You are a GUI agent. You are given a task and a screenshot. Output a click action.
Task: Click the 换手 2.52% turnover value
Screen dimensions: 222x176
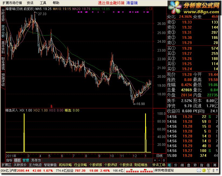point(186,101)
